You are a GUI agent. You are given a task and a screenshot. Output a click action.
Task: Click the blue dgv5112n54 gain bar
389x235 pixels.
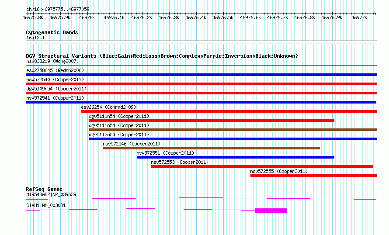233,139
